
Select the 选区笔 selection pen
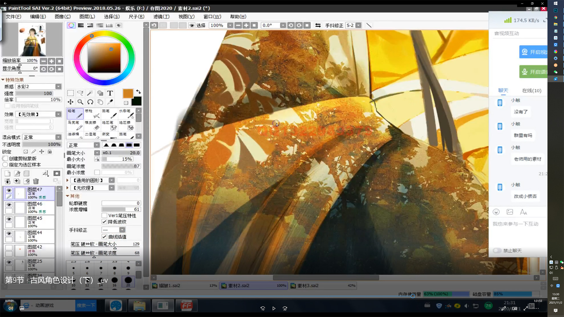click(109, 125)
